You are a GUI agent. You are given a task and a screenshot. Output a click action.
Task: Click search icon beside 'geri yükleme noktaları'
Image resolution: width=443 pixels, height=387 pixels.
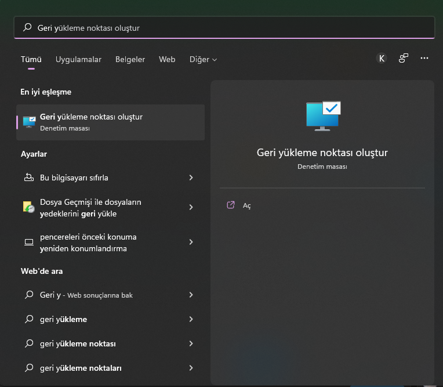29,368
